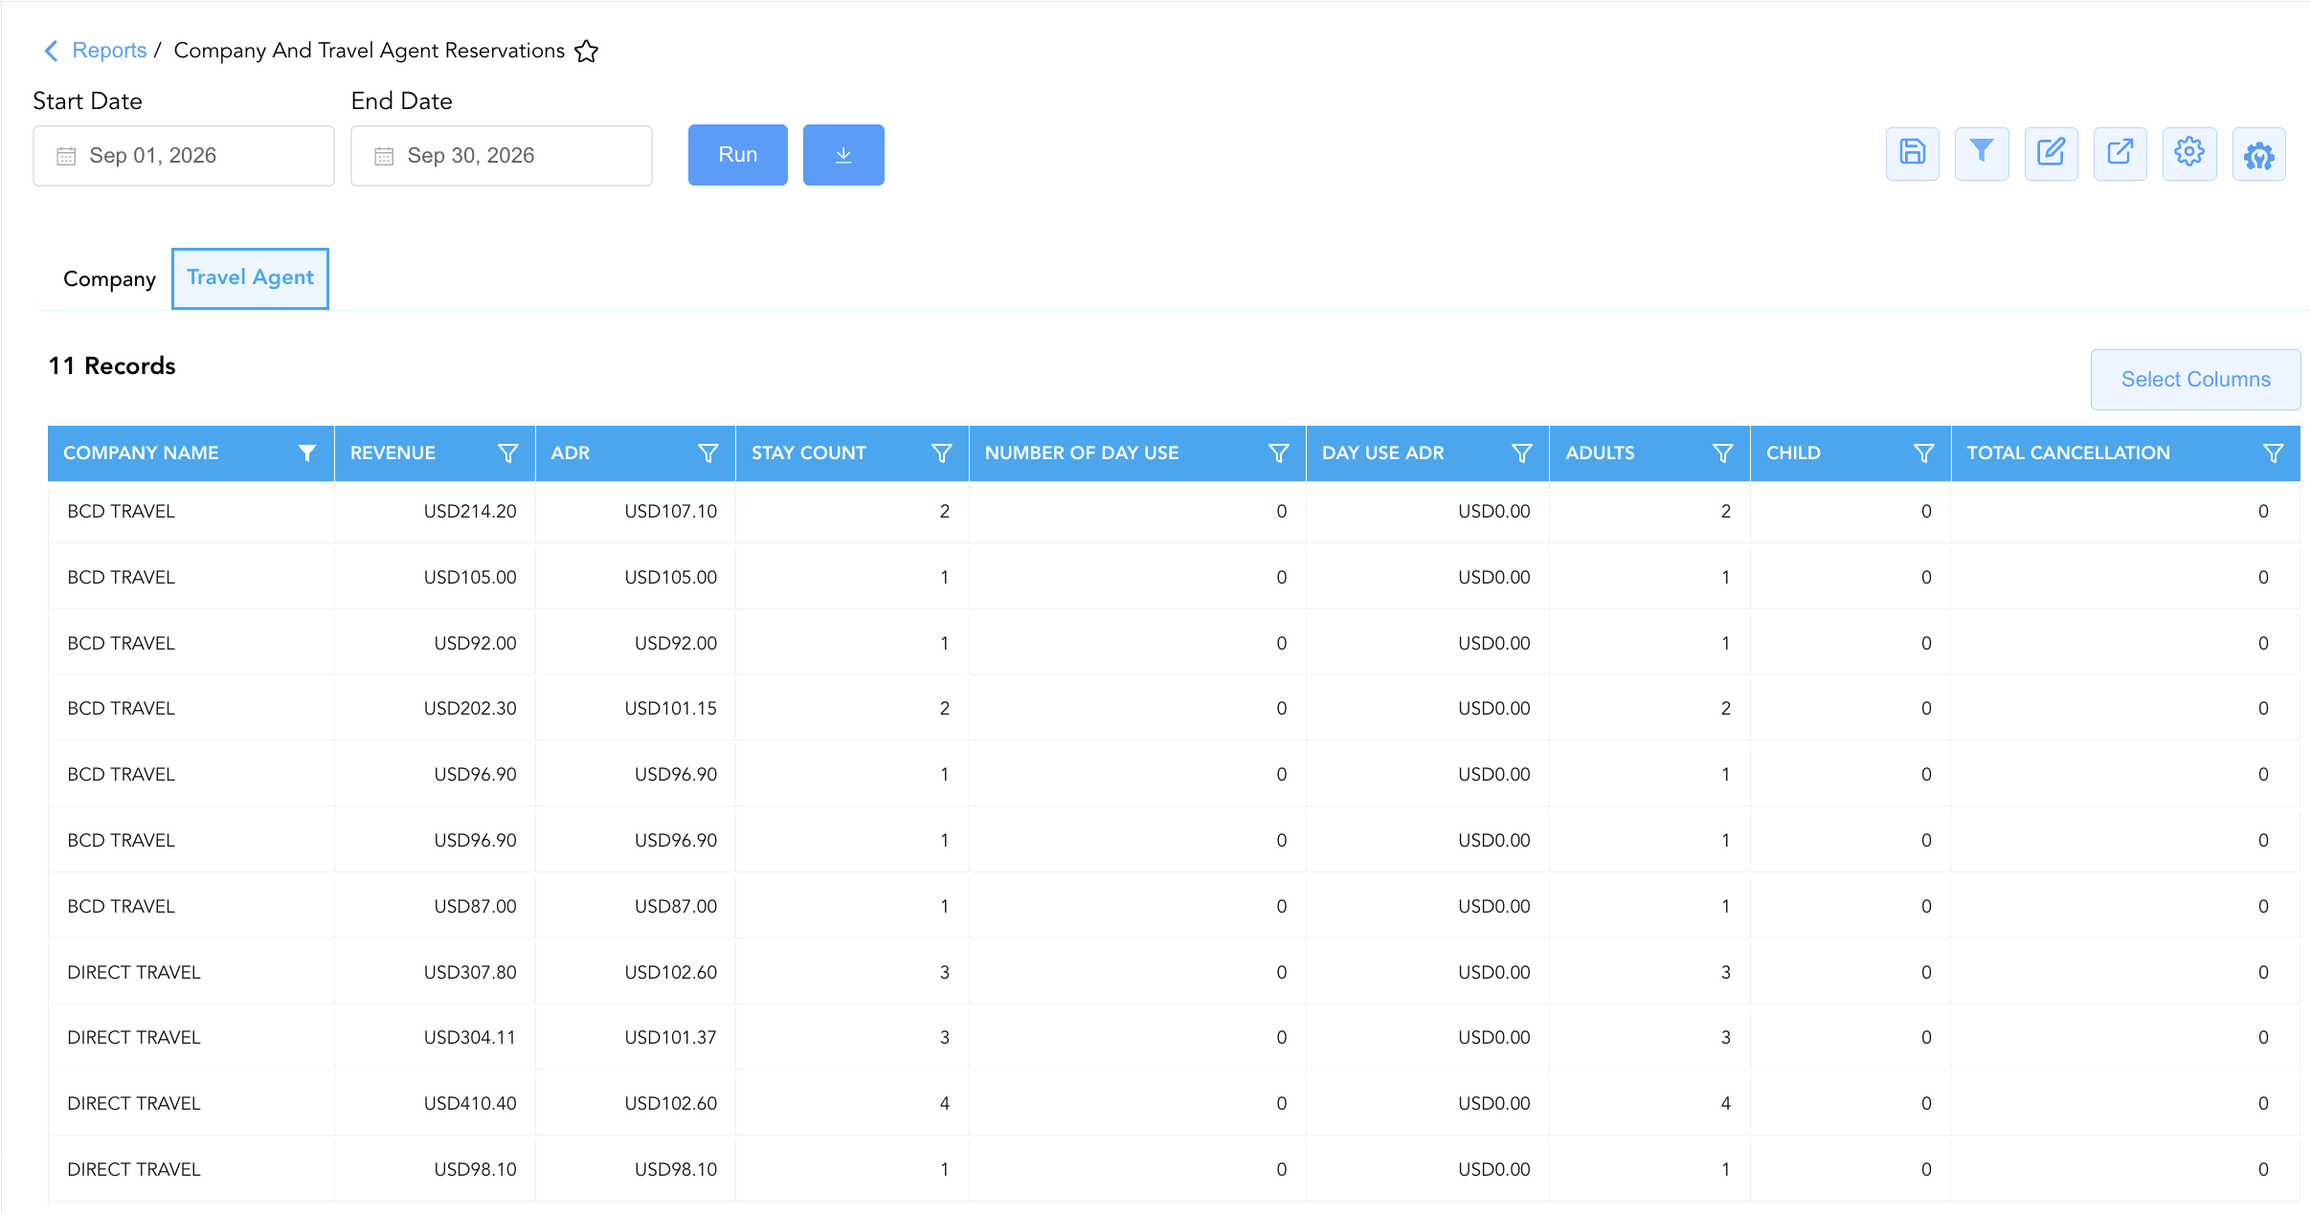Viewport: 2311px width, 1213px height.
Task: Open the filter funnel in the top toolbar
Action: pyautogui.click(x=1982, y=153)
